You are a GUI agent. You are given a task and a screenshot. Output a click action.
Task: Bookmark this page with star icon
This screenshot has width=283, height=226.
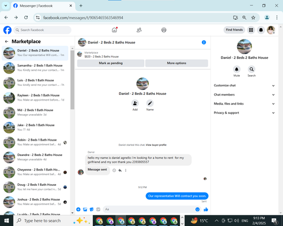[x=253, y=18]
